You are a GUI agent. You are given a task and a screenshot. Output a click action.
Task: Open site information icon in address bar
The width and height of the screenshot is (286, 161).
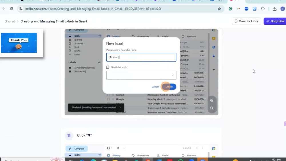point(21,9)
